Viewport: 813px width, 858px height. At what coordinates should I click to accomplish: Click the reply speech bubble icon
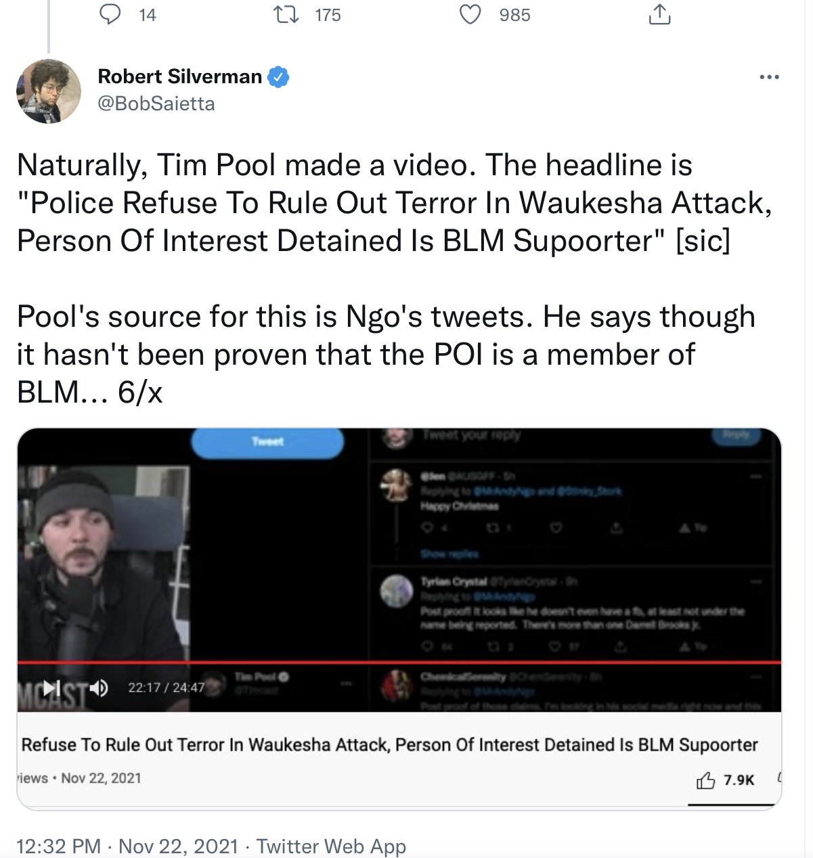click(110, 14)
